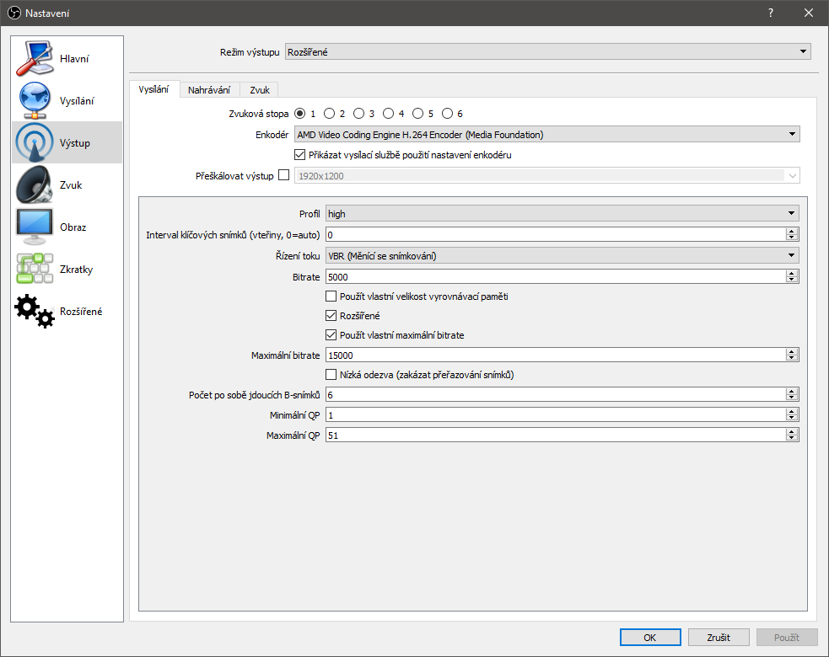Select audio track 5 radio button

[417, 114]
